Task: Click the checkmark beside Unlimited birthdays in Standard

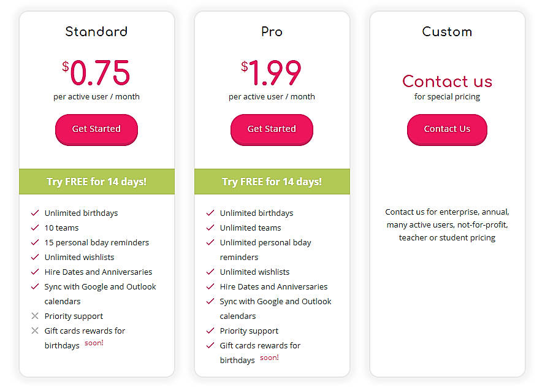Action: click(x=34, y=213)
